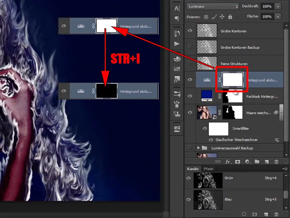
Task: Open the Styles fx panel icon
Action: click(177, 79)
